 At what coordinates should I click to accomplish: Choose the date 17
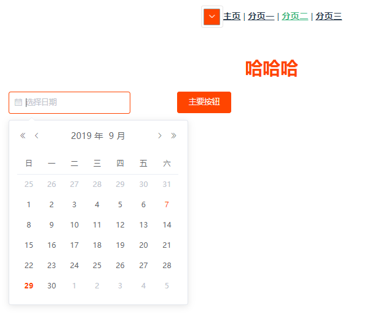pyautogui.click(x=74, y=245)
